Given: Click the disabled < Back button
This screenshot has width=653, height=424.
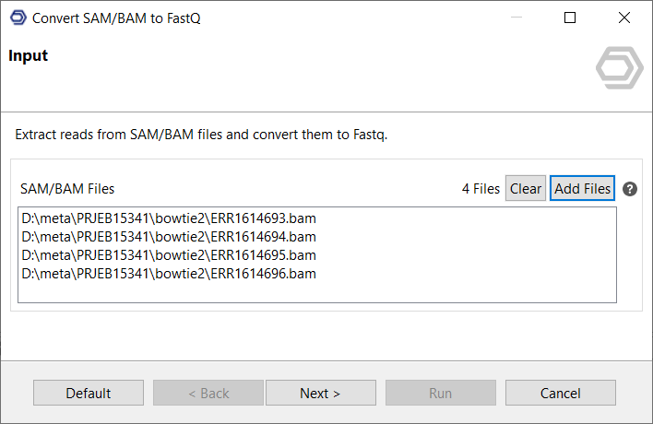Looking at the screenshot, I should [208, 394].
